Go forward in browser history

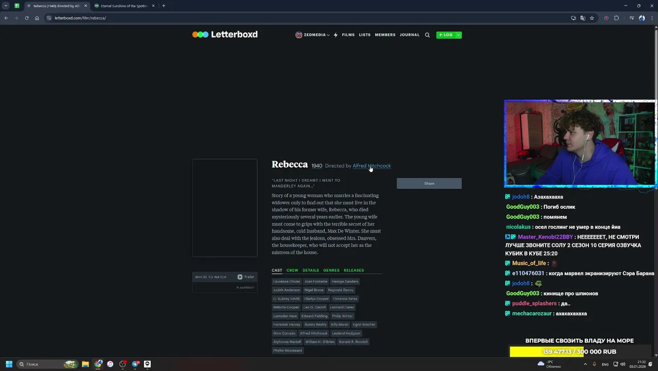(x=16, y=18)
